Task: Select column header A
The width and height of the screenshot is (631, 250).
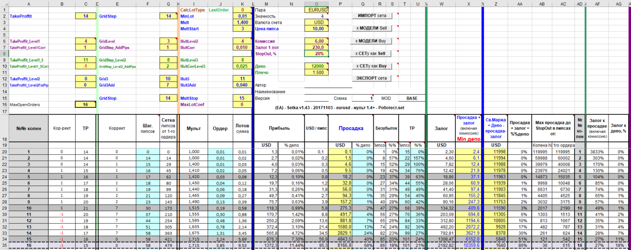Action: coord(29,4)
